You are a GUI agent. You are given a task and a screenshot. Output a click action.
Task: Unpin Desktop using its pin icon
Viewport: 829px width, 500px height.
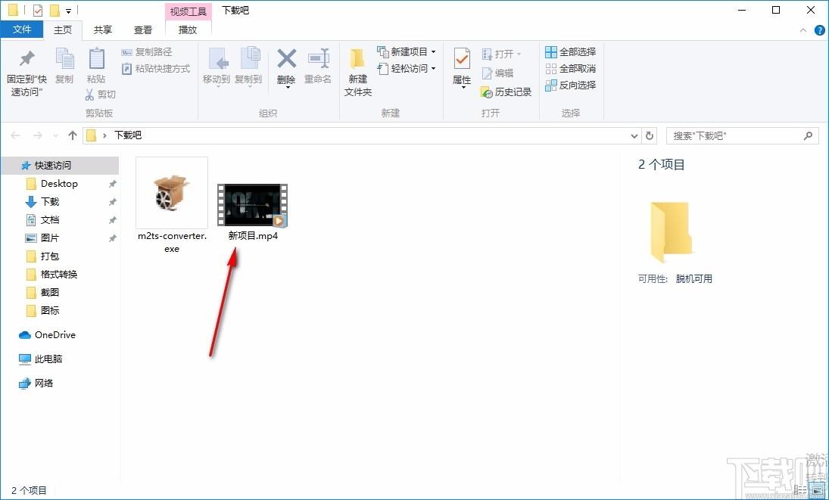(112, 184)
